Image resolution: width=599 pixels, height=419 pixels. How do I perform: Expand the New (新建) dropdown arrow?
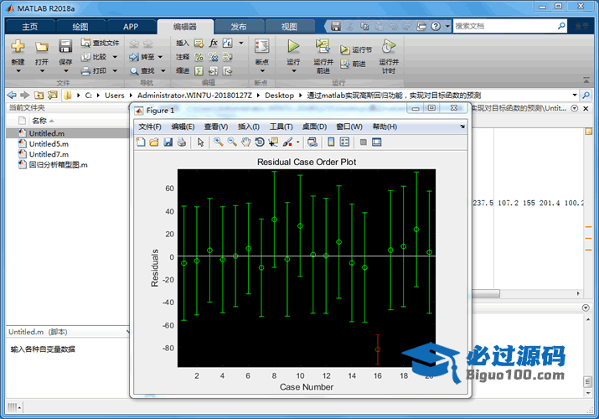coord(18,71)
